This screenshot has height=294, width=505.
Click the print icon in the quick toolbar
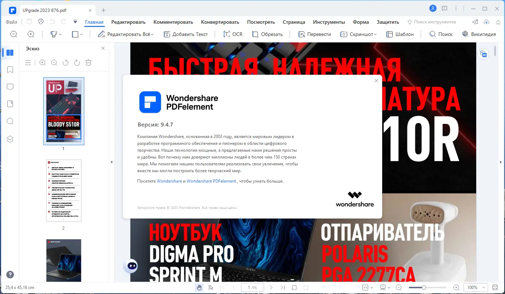pyautogui.click(x=41, y=22)
